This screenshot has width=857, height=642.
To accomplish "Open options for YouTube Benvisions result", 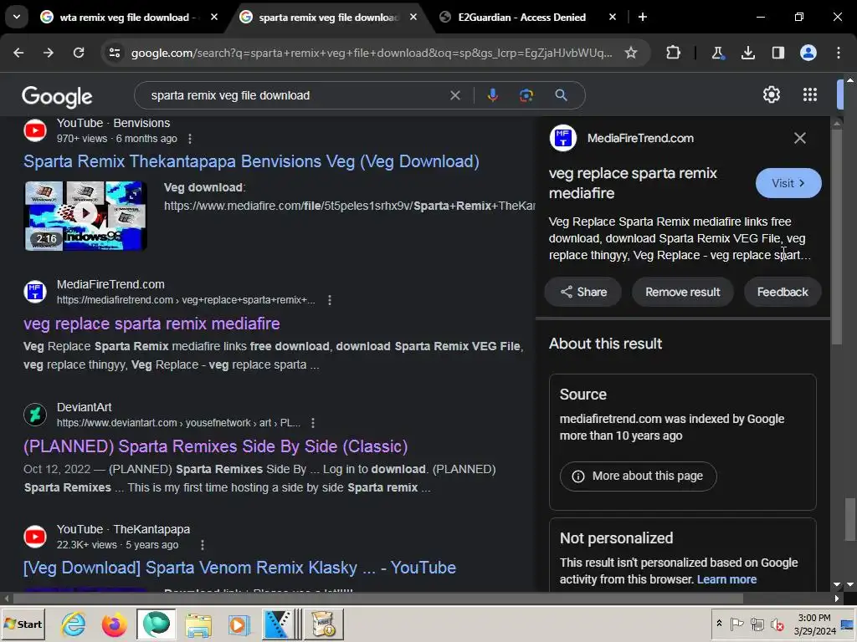I will (x=190, y=139).
